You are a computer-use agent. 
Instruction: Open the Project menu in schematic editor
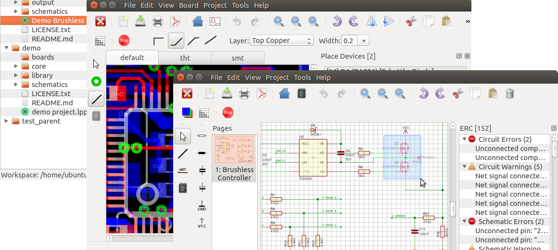click(x=277, y=77)
